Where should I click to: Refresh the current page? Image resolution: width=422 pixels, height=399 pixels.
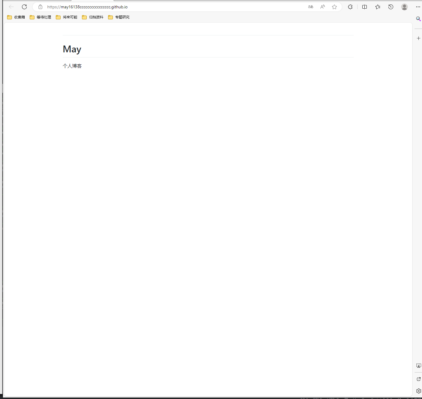point(24,7)
